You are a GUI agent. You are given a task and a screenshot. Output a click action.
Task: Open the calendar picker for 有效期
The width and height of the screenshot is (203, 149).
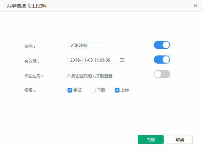click(x=122, y=60)
